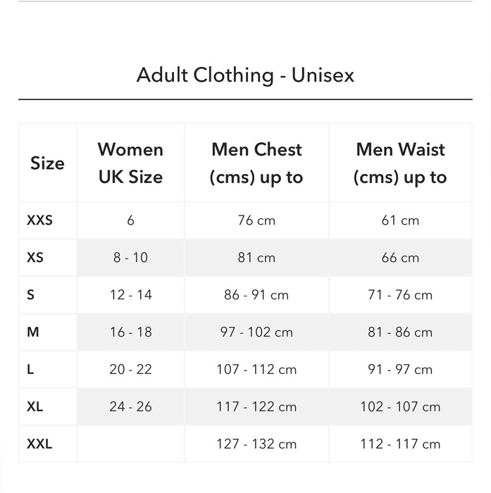491x493 pixels.
Task: Click the Men Waist column header
Action: tap(400, 163)
